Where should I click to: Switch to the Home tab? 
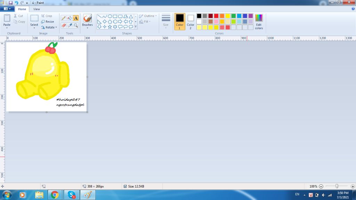point(22,9)
